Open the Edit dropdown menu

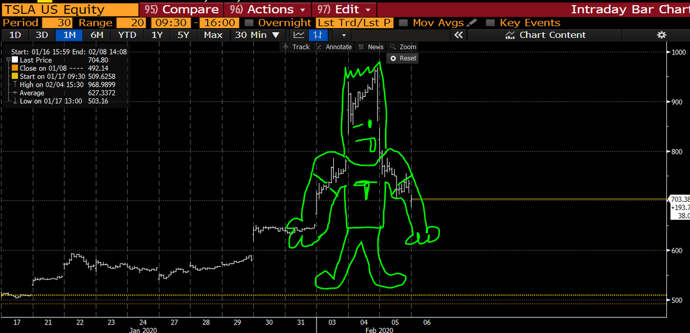pos(344,10)
